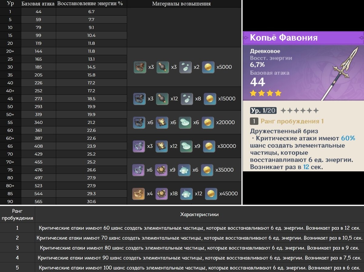Click the 'Ур' column header
This screenshot has height=272, width=364.
tap(10, 4)
